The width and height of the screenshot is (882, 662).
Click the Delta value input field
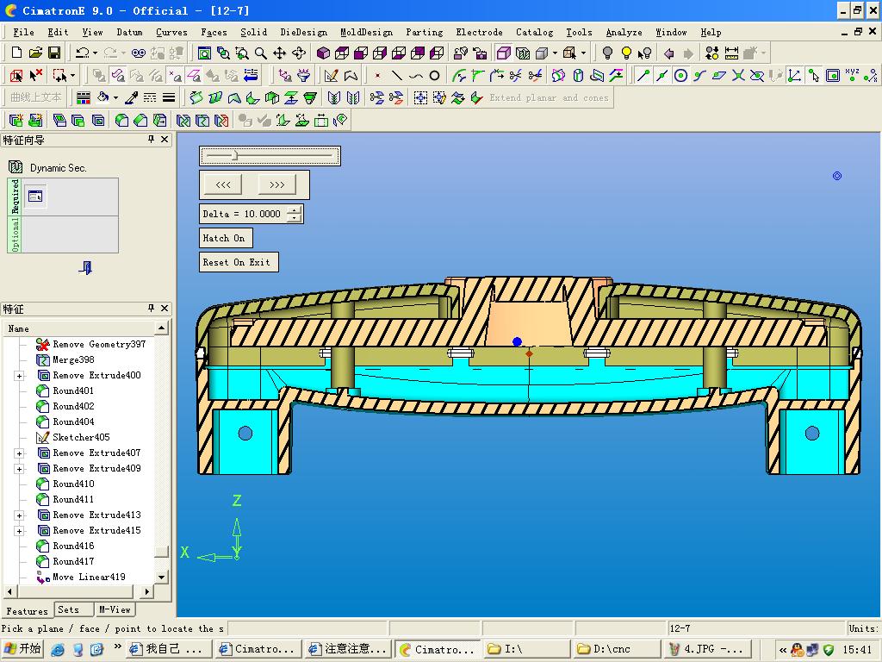243,214
